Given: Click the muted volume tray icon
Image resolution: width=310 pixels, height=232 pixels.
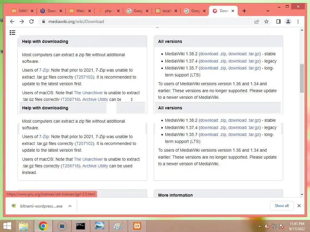Looking at the screenshot, I should pos(267,226).
